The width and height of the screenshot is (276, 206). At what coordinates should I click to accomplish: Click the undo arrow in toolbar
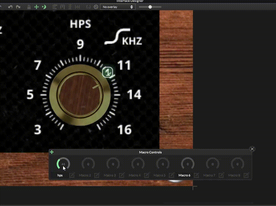11,7
